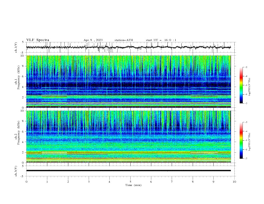The height and width of the screenshot is (204, 264).
Task: Click the log(PSD) label beside ch.2 colorbar
Action: [x=249, y=142]
